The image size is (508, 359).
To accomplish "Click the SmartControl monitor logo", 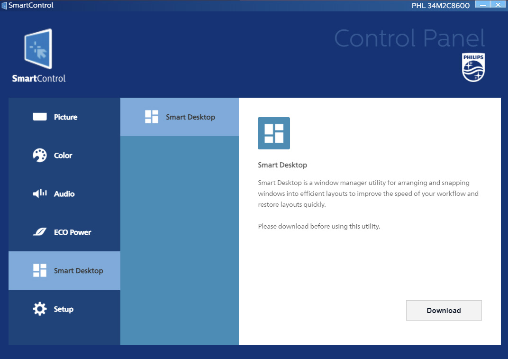I will (x=38, y=49).
